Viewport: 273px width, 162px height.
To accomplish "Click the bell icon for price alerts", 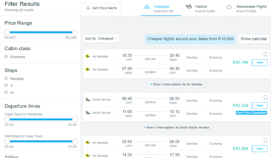I will click(88, 8).
